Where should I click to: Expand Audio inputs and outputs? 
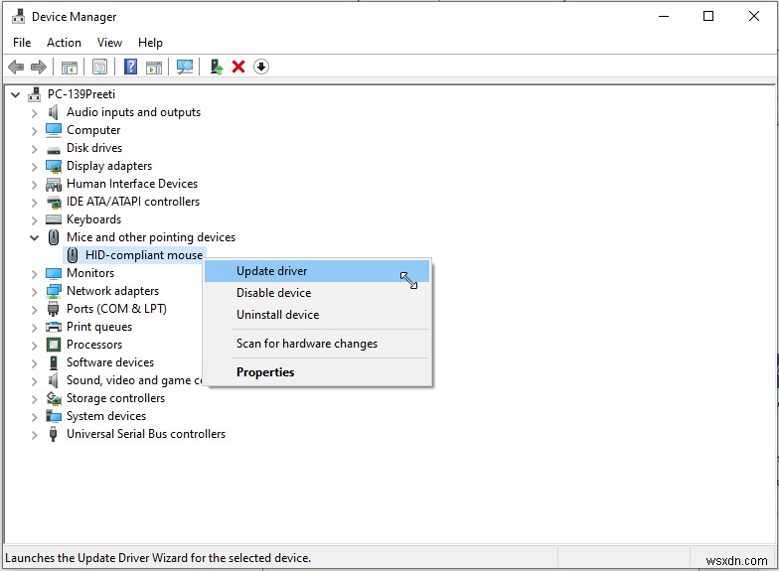[34, 113]
